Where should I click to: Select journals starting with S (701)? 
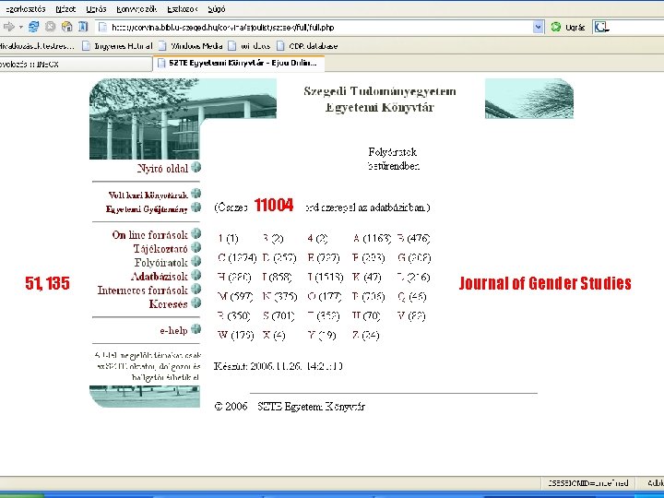(x=279, y=316)
